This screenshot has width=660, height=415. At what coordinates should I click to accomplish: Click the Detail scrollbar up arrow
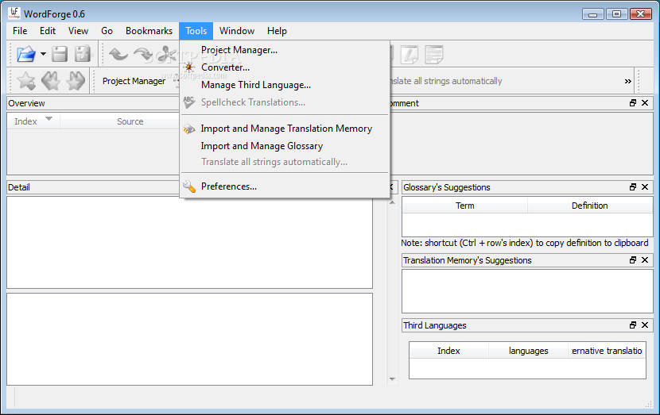click(x=392, y=202)
